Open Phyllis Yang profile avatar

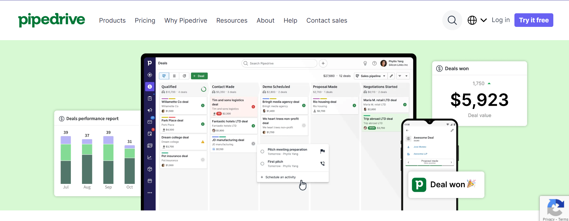384,63
